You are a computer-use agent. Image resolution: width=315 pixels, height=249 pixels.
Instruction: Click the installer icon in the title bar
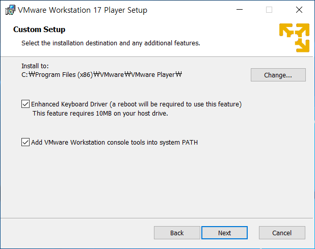10,10
